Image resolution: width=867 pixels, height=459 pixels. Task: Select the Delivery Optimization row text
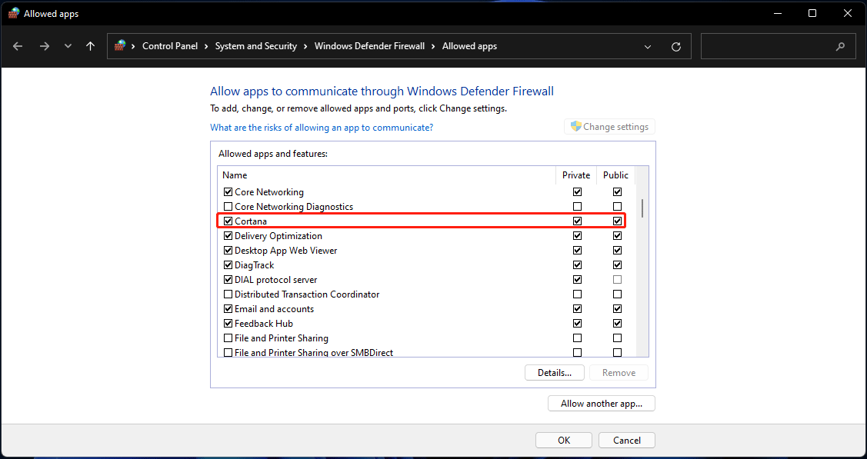[278, 236]
